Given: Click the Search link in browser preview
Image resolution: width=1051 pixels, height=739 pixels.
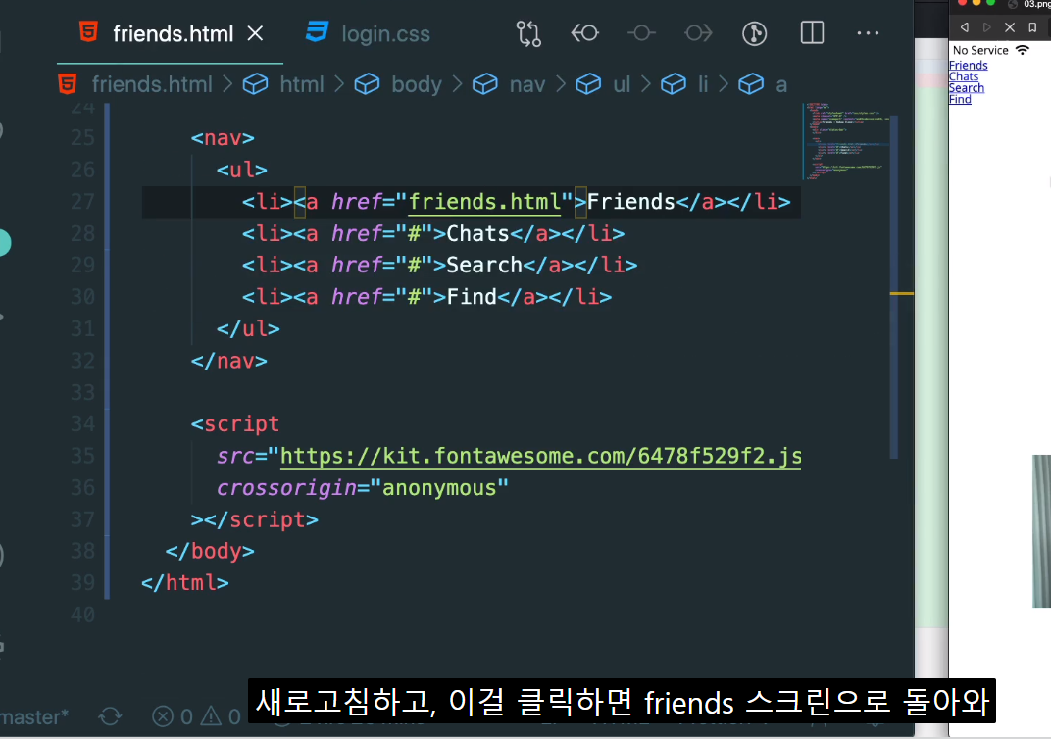Looking at the screenshot, I should click(x=967, y=88).
